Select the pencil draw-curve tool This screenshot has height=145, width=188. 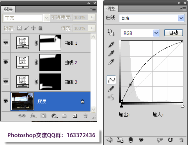[111, 89]
